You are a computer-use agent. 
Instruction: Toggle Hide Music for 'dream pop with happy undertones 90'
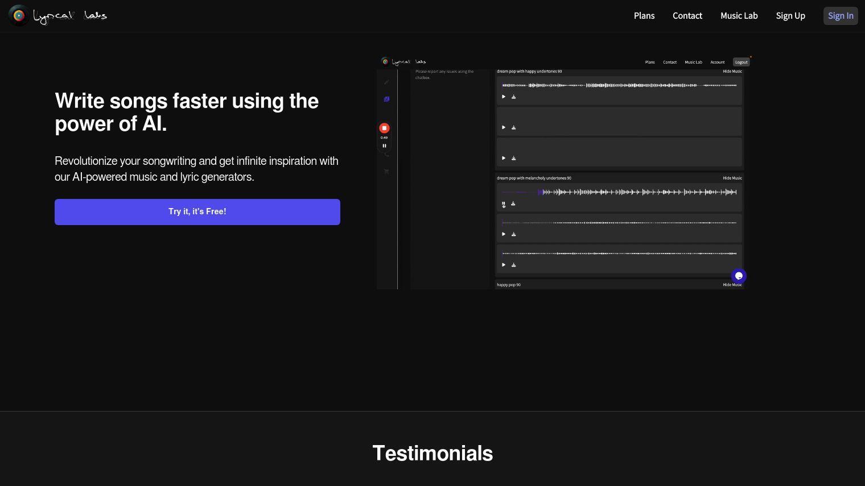click(x=732, y=72)
